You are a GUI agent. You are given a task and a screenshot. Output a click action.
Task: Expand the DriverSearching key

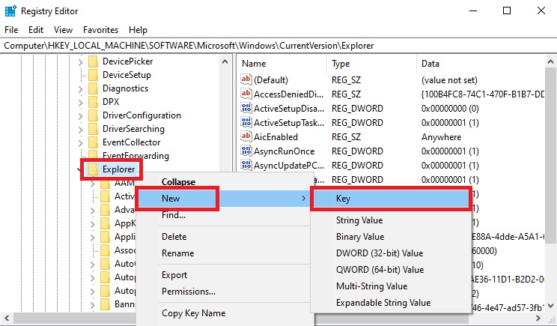81,130
